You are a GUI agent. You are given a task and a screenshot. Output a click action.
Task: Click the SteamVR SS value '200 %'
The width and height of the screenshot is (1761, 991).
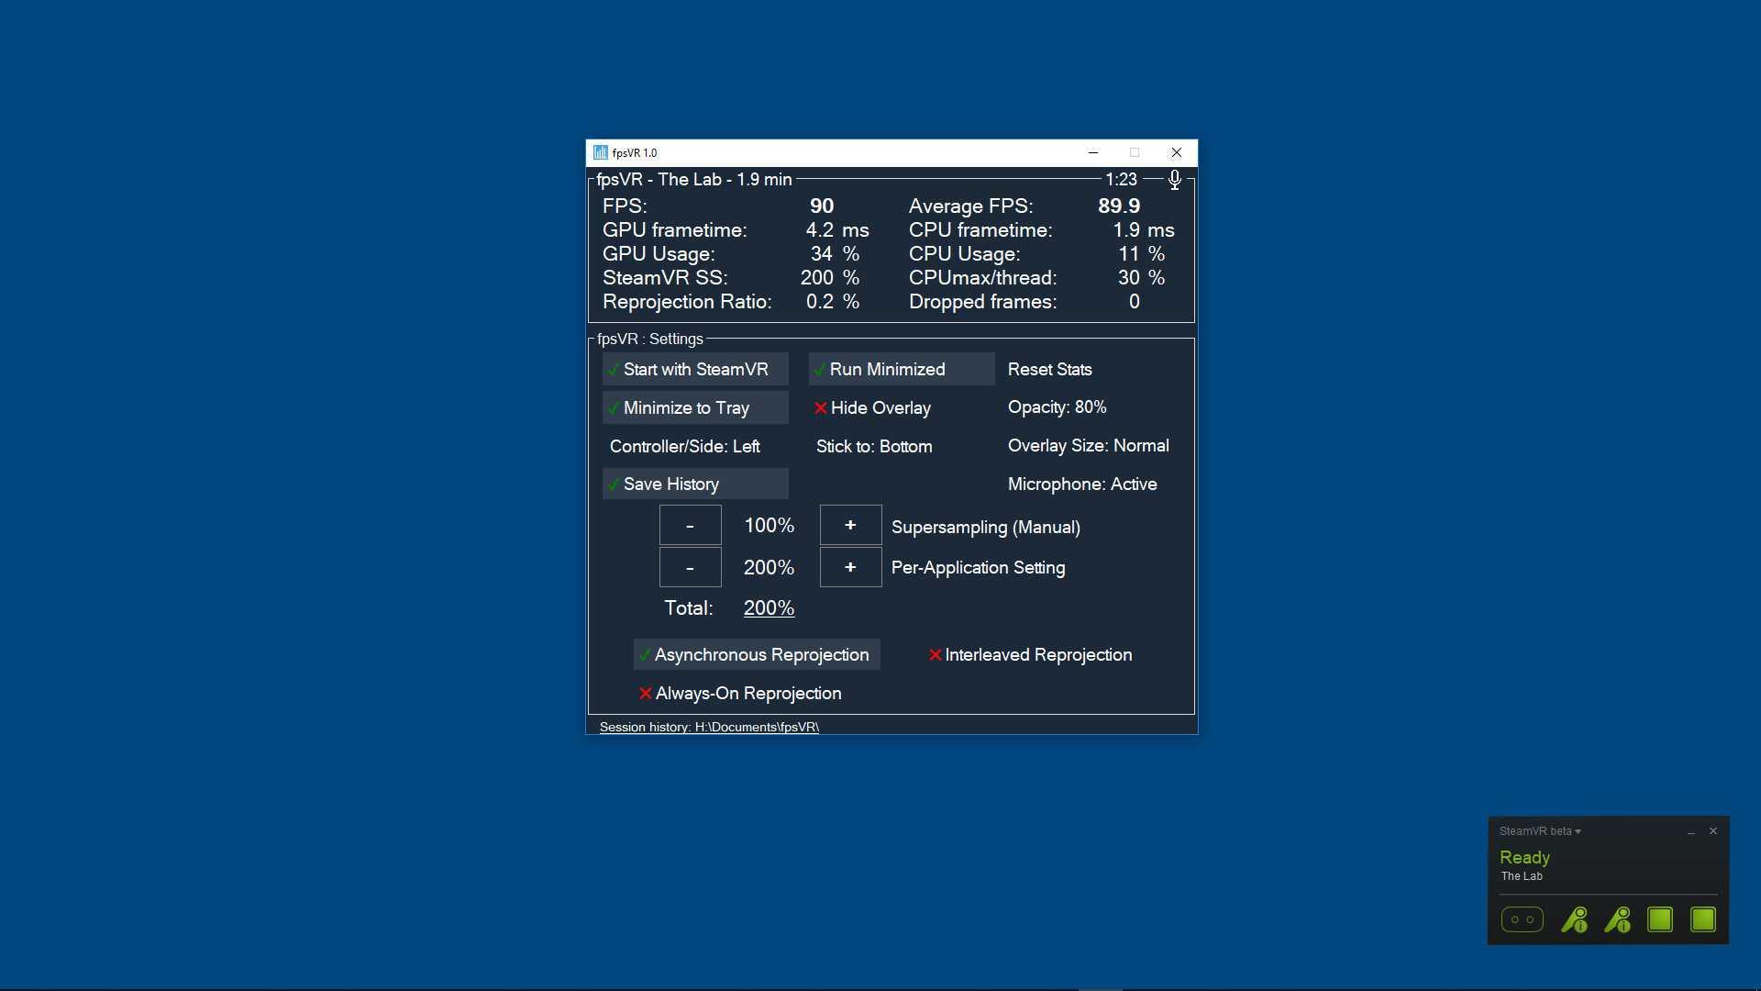pos(830,277)
